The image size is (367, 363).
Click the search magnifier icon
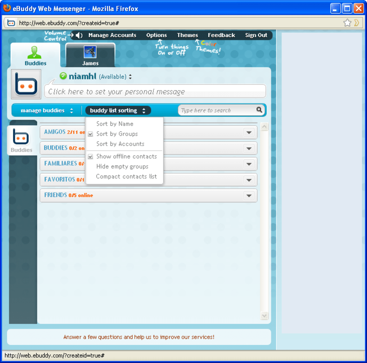pyautogui.click(x=260, y=110)
